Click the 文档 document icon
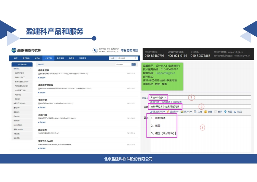This screenshot has width=257, height=182. (195, 112)
